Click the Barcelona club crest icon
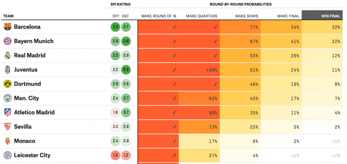347x164 pixels. pyautogui.click(x=8, y=27)
